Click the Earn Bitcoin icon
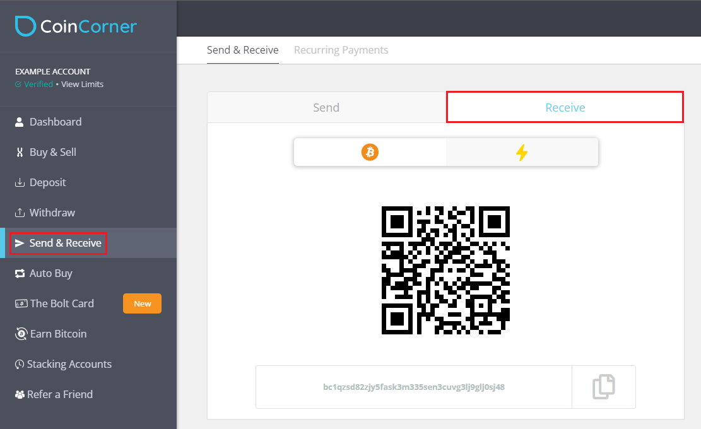Image resolution: width=701 pixels, height=429 pixels. [x=21, y=334]
